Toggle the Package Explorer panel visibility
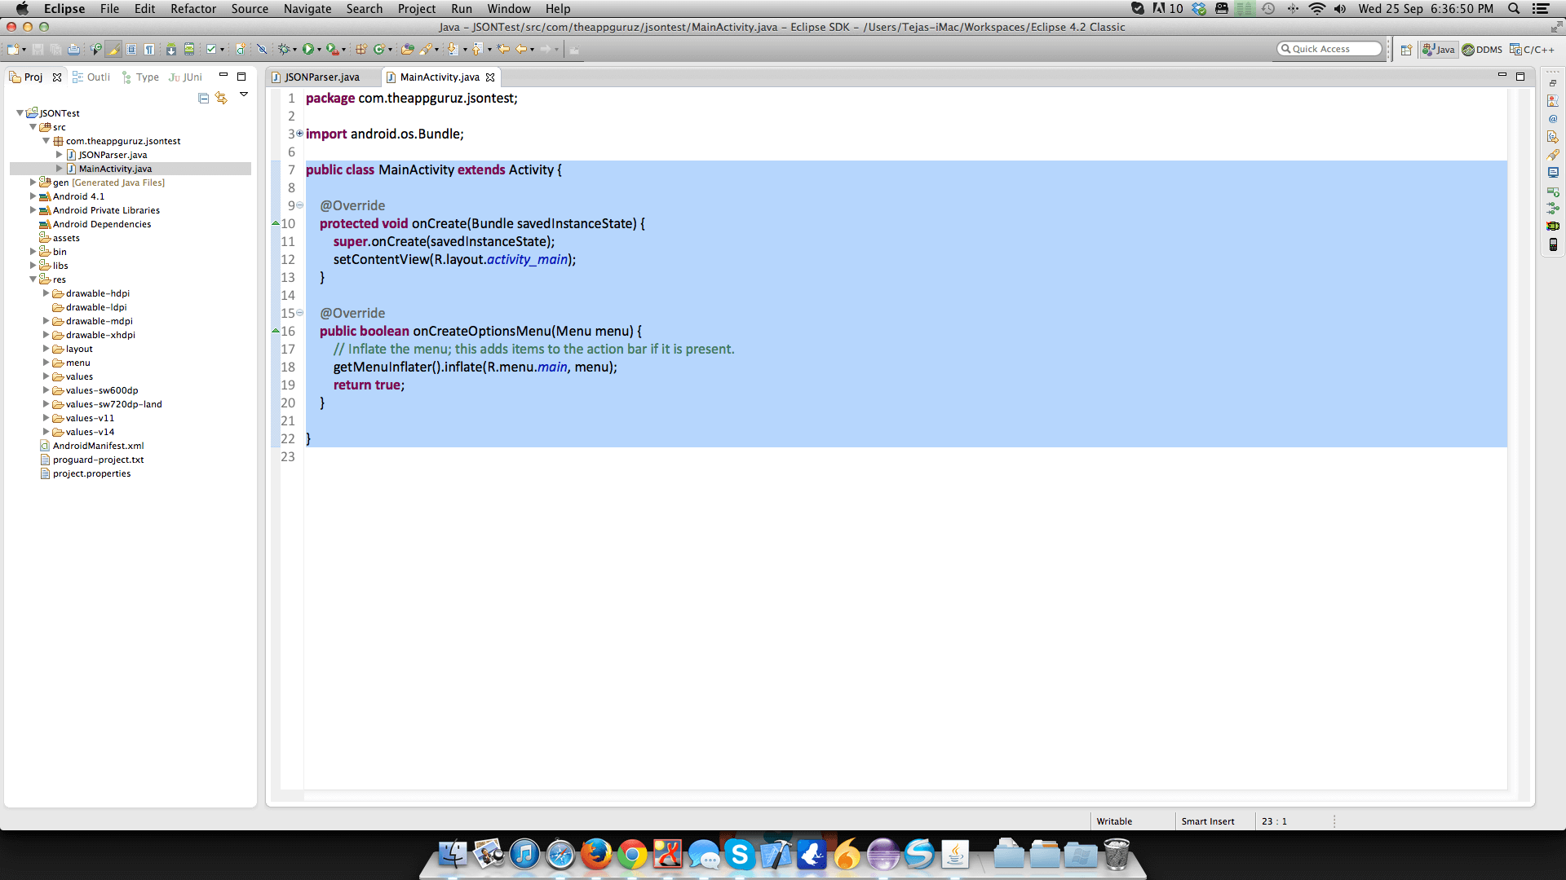 point(223,77)
